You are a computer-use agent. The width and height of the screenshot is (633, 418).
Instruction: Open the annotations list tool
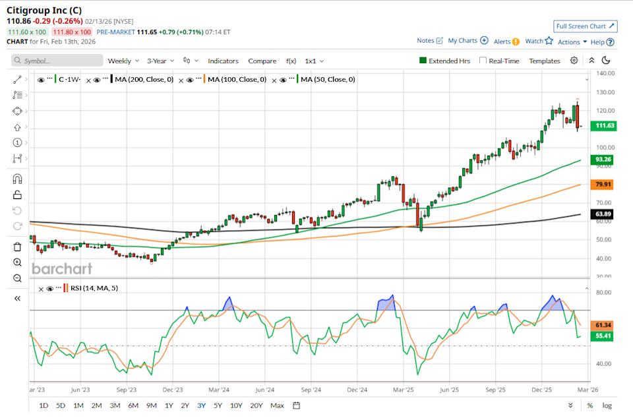[16, 94]
